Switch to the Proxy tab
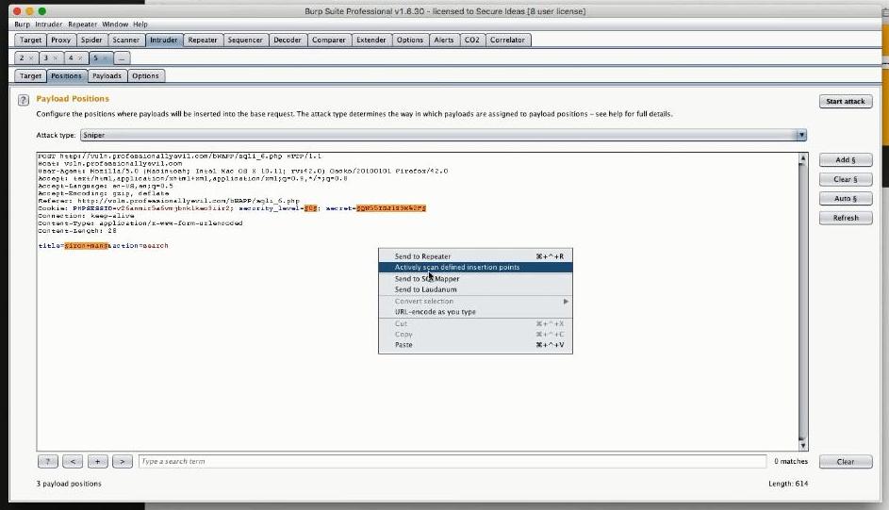 [60, 40]
